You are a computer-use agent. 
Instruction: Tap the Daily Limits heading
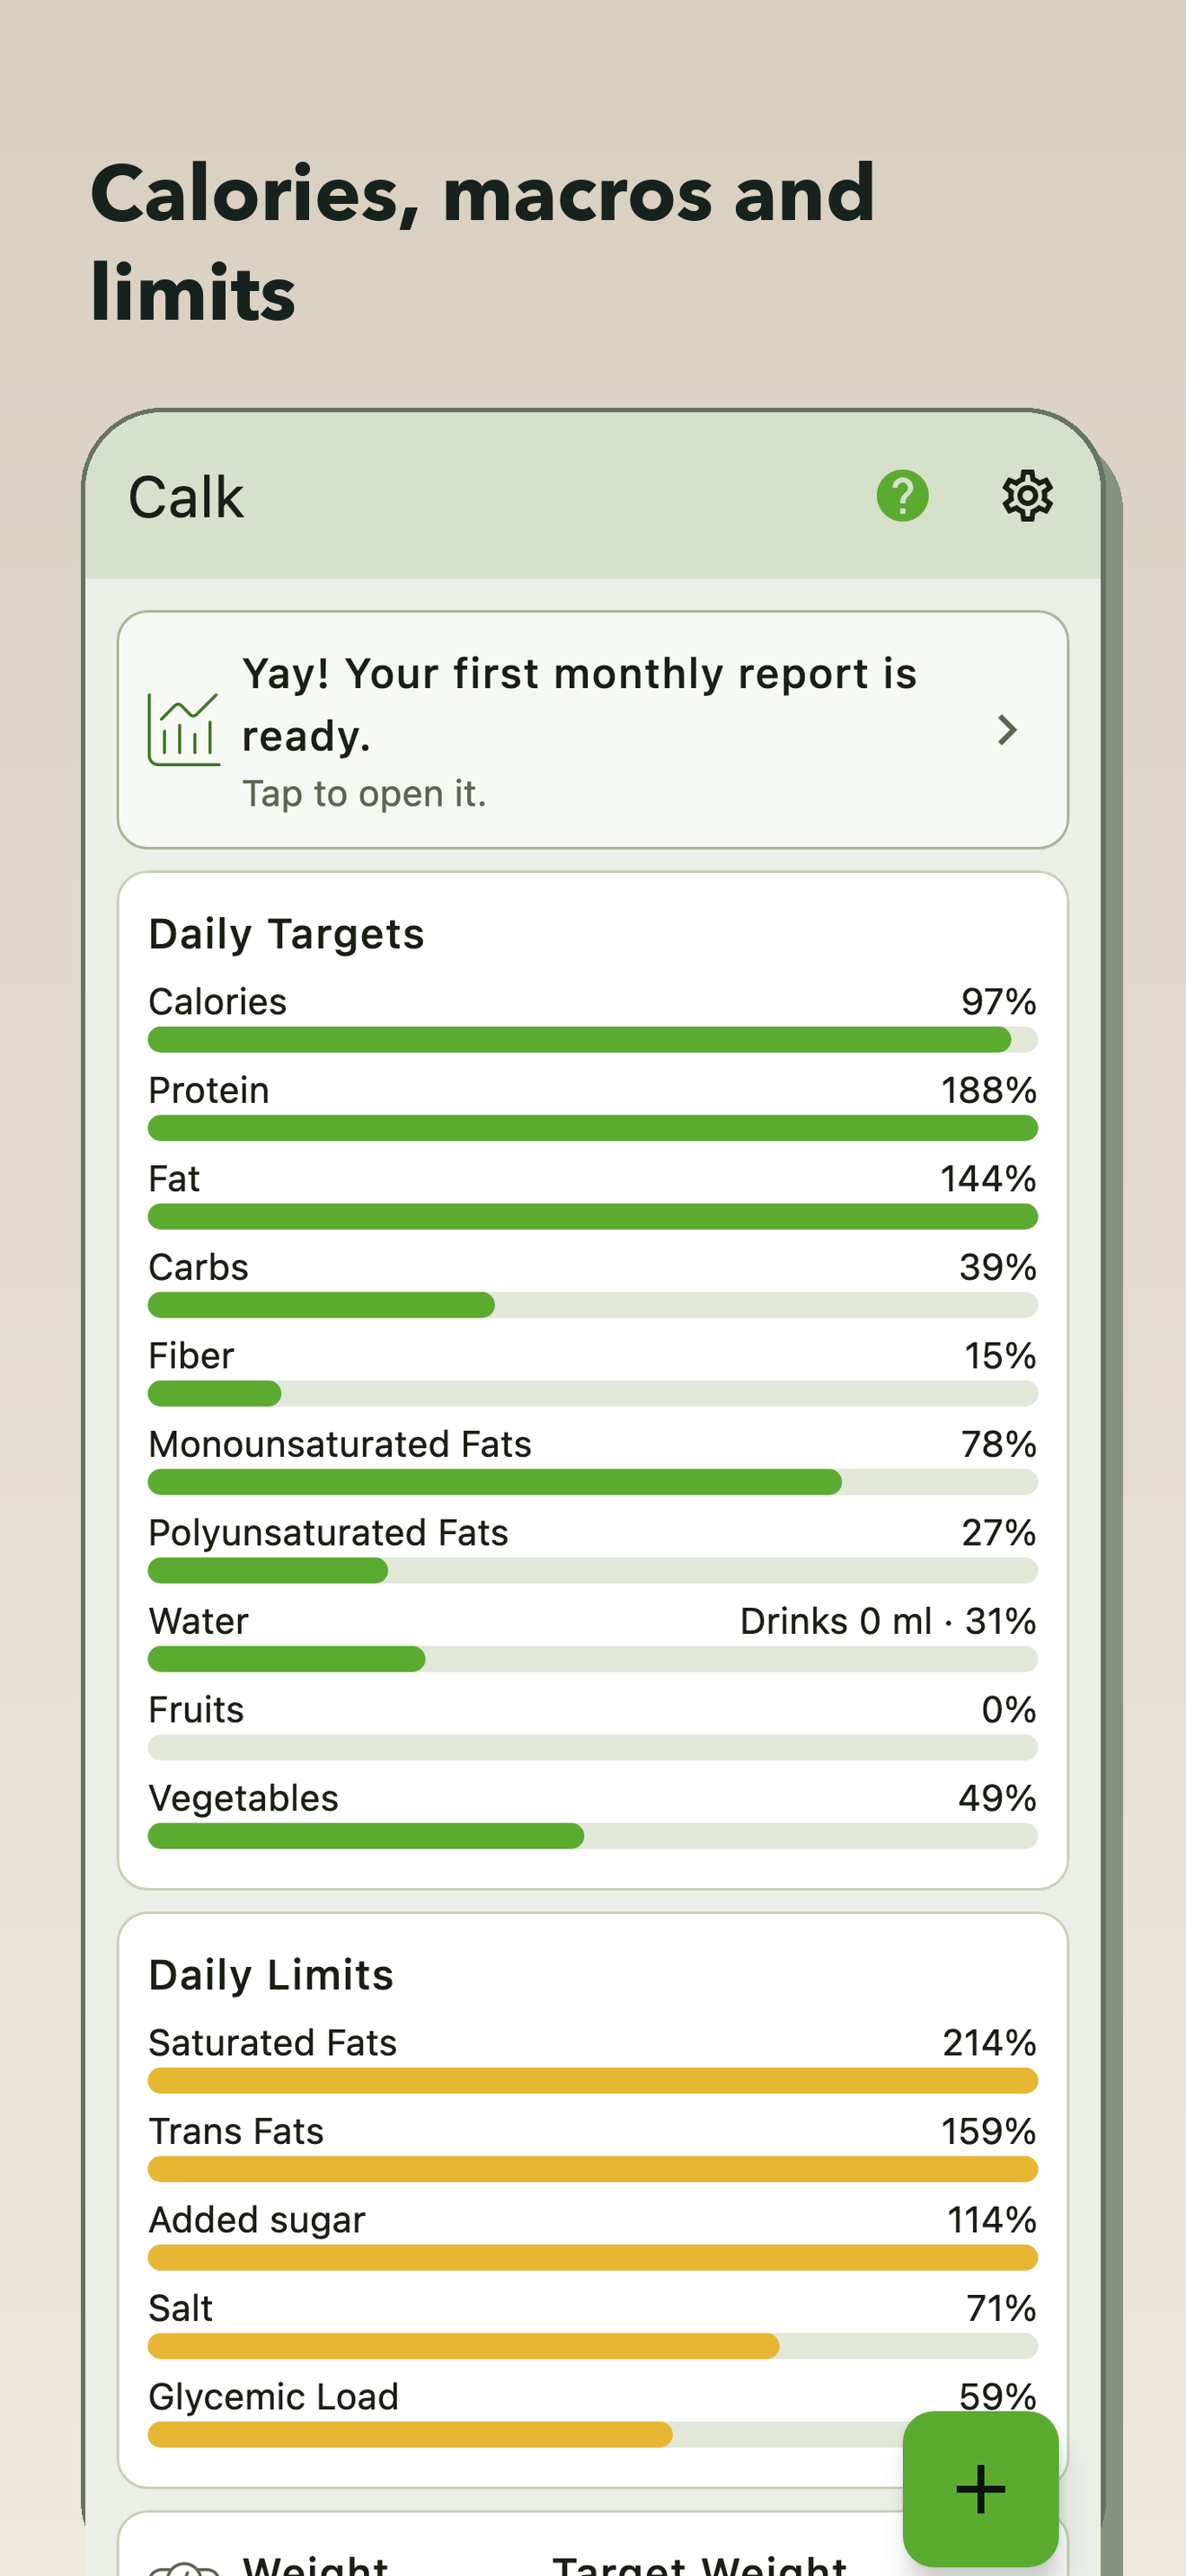pyautogui.click(x=271, y=1976)
